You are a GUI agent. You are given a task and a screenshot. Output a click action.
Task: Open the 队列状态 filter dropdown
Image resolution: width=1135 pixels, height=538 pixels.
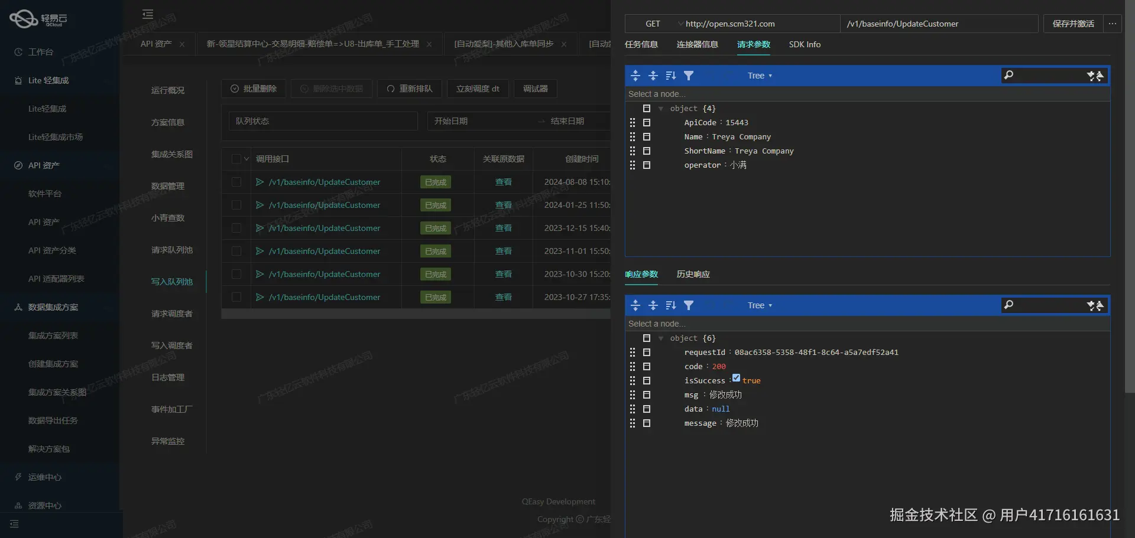pyautogui.click(x=323, y=121)
